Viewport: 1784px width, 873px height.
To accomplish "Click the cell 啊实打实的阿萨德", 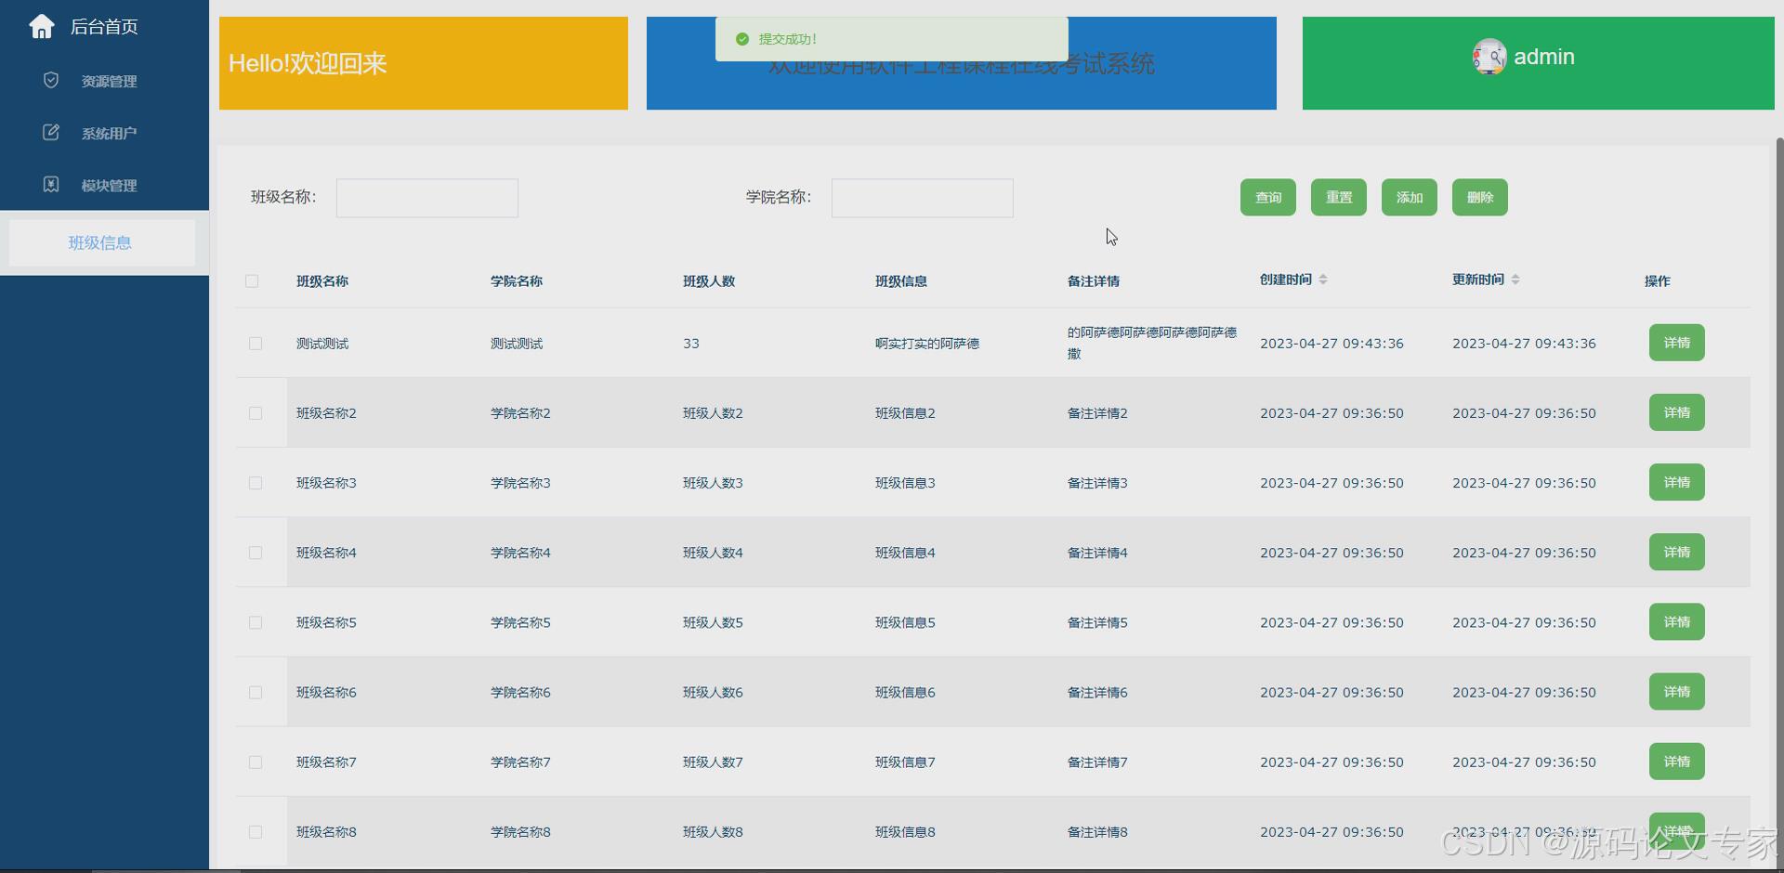I will click(926, 344).
